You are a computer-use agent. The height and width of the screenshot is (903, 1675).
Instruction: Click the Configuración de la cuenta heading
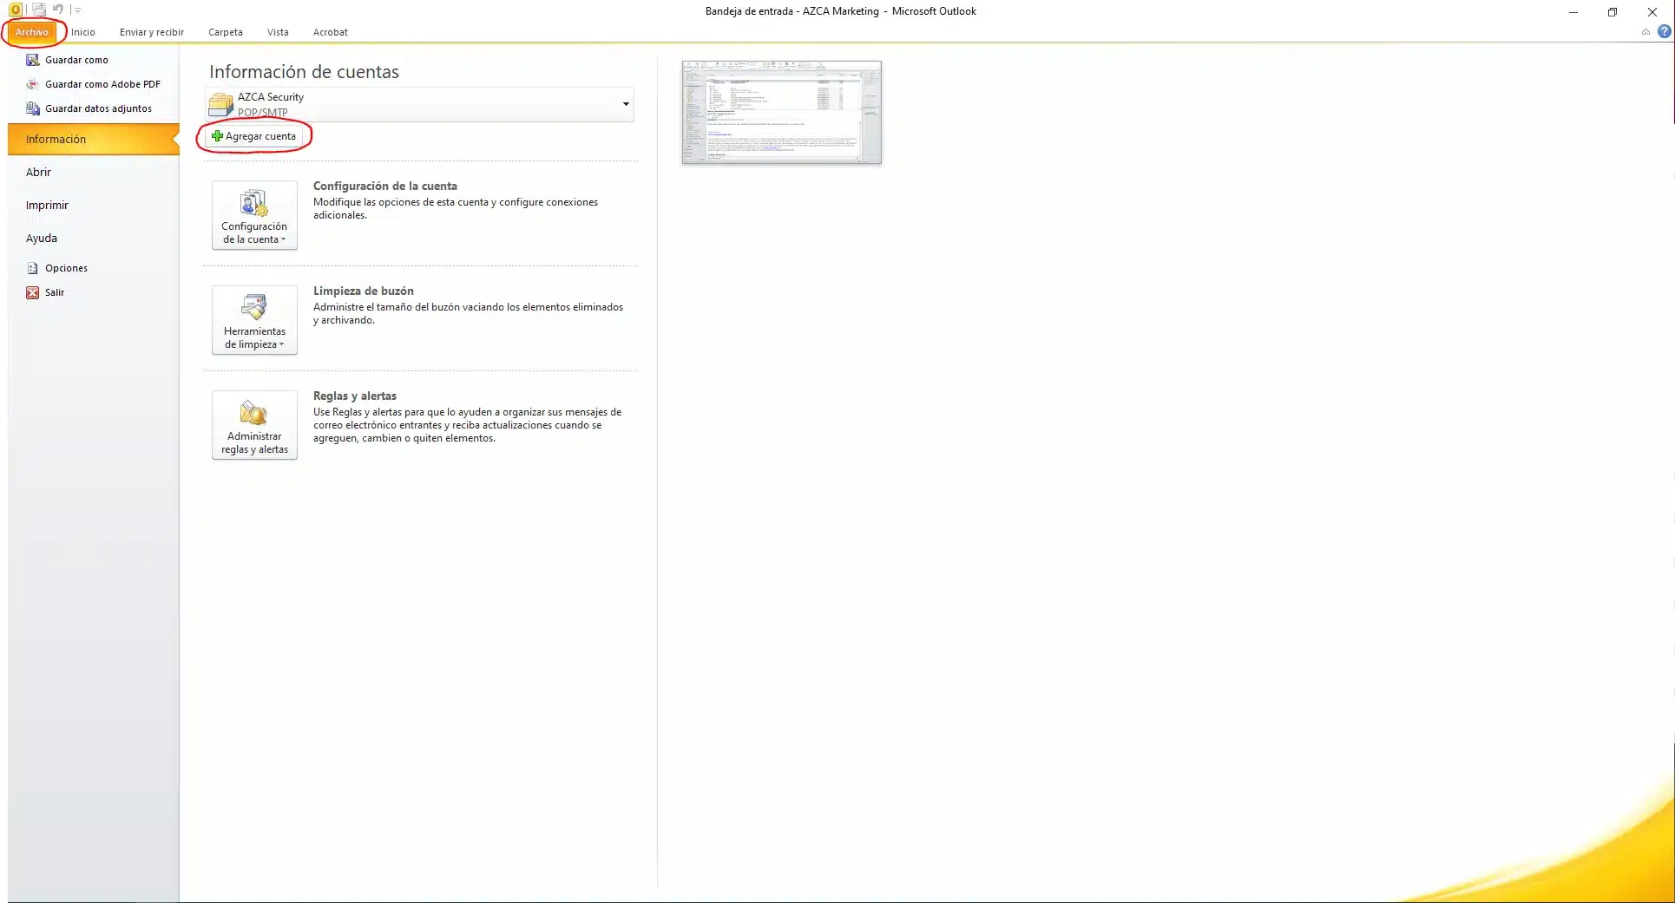click(x=385, y=186)
